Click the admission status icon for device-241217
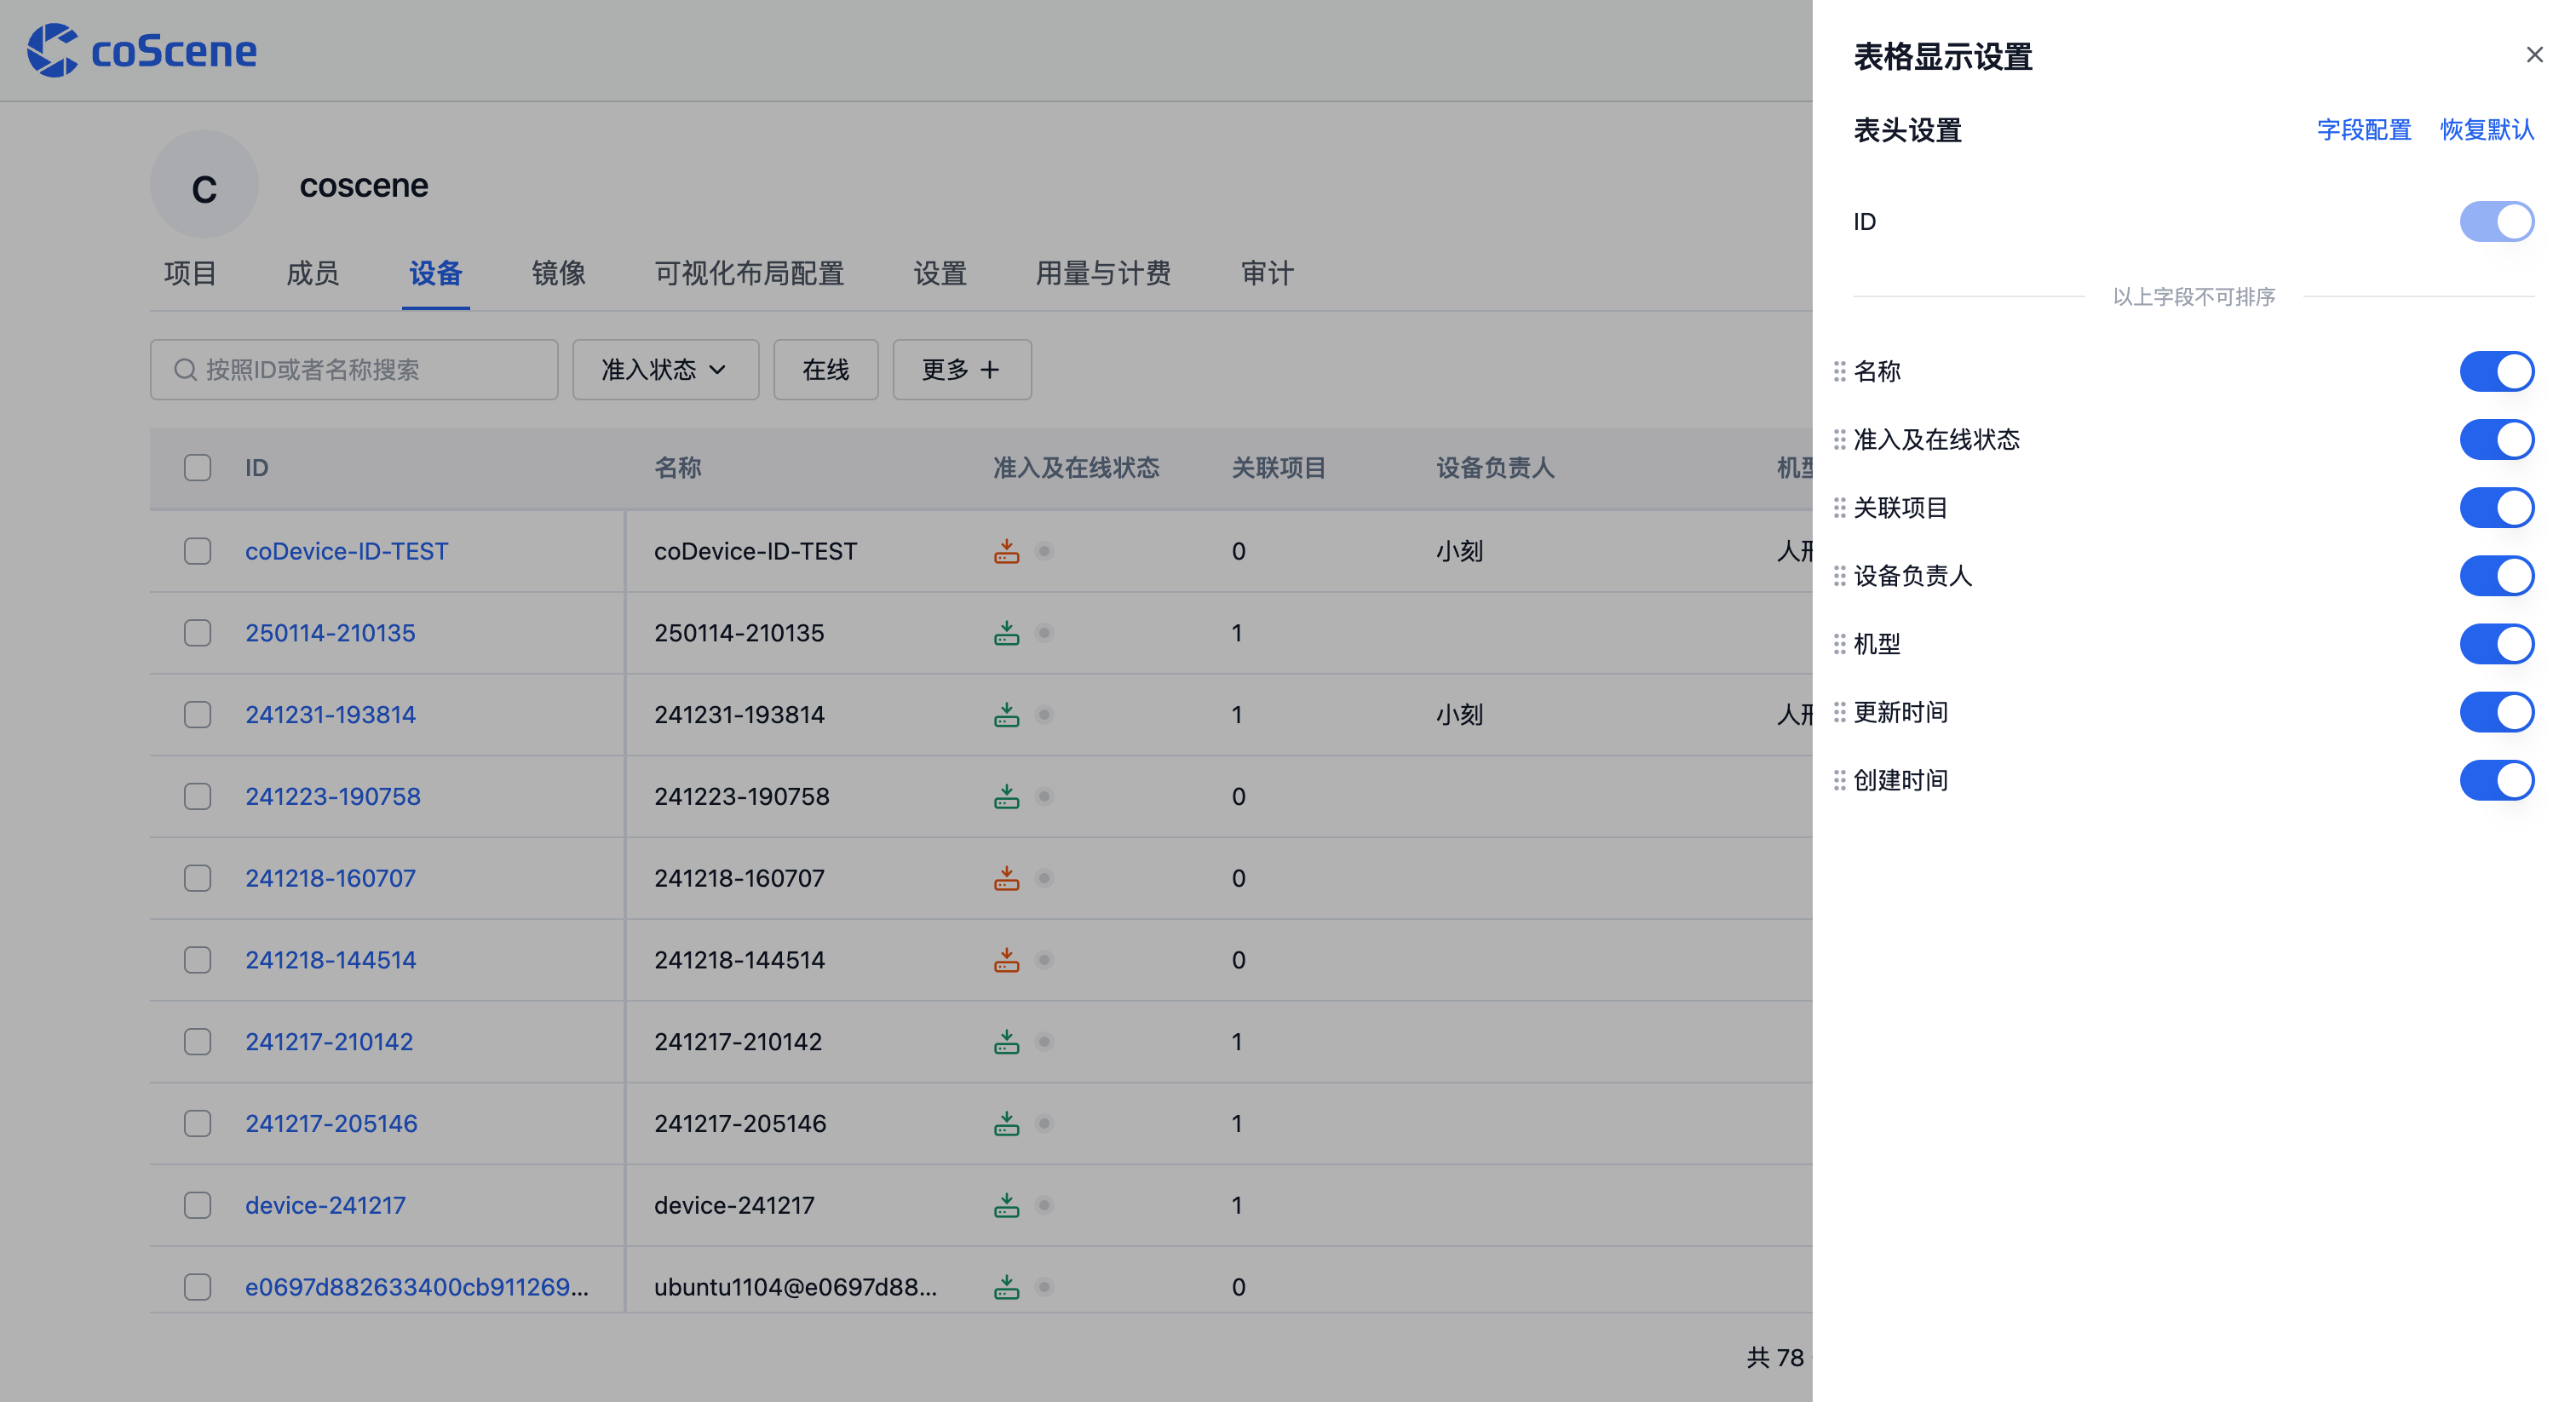This screenshot has height=1402, width=2576. click(x=1006, y=1205)
